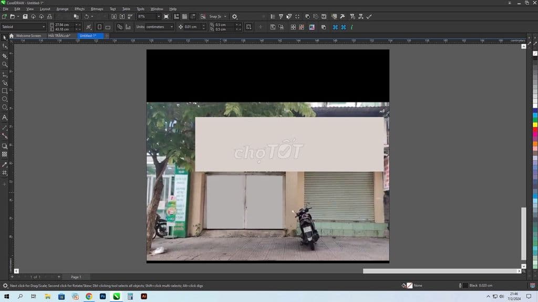Click the Undo arrow icon

pyautogui.click(x=87, y=16)
